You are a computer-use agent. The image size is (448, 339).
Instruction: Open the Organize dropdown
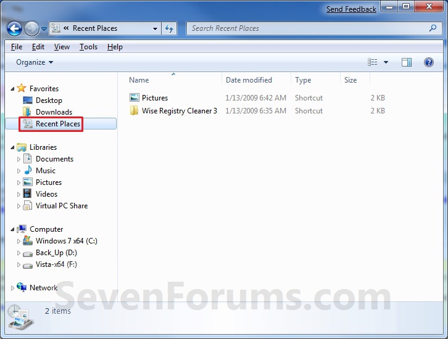[x=35, y=62]
